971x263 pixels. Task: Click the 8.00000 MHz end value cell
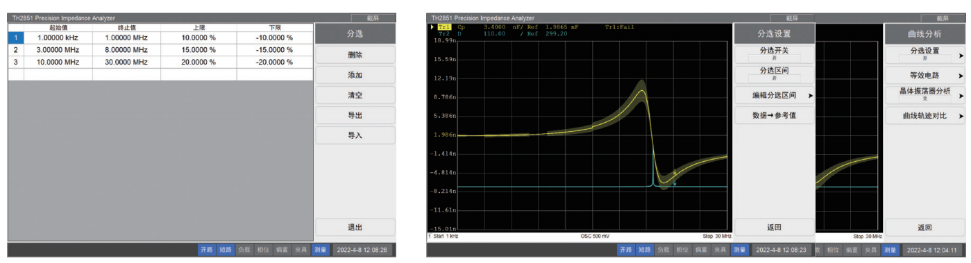(126, 50)
